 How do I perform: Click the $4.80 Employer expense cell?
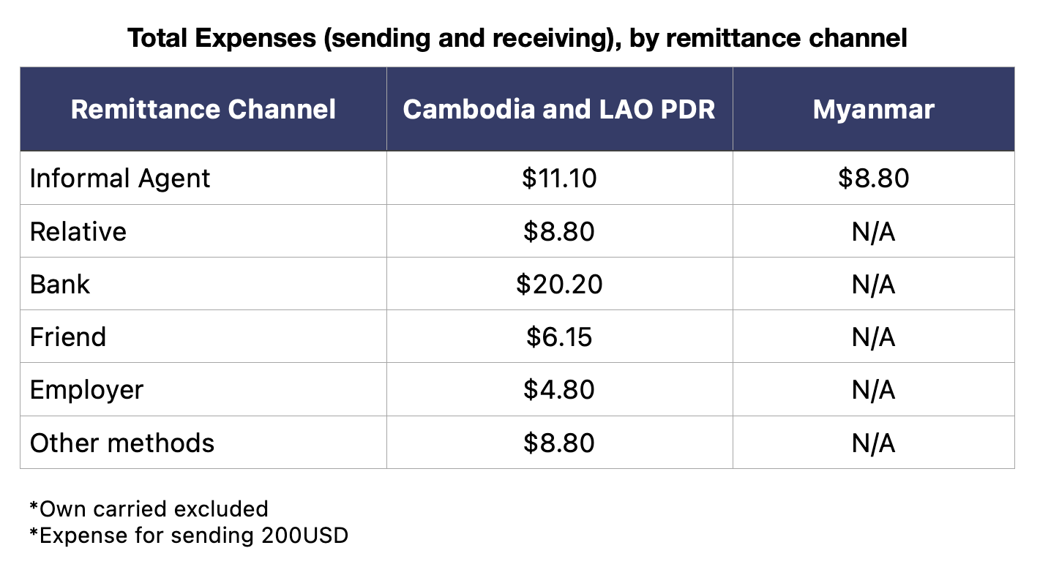(559, 389)
